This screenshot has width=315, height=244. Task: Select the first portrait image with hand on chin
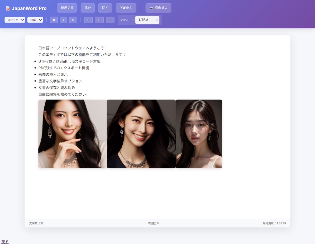coord(73,134)
